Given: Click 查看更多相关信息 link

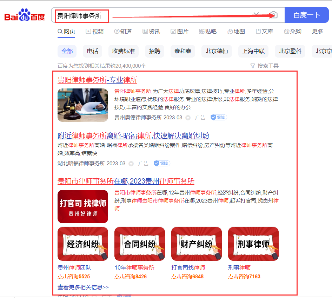Looking at the screenshot, I should pos(83,287).
